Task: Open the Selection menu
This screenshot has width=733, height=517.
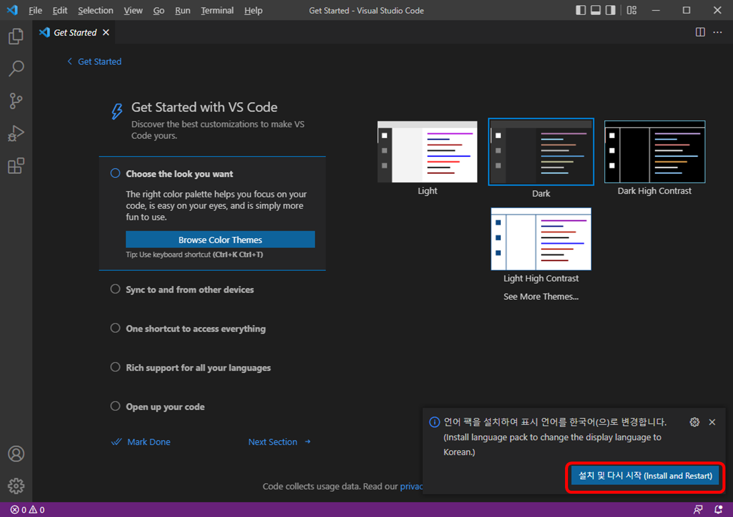Action: tap(96, 11)
